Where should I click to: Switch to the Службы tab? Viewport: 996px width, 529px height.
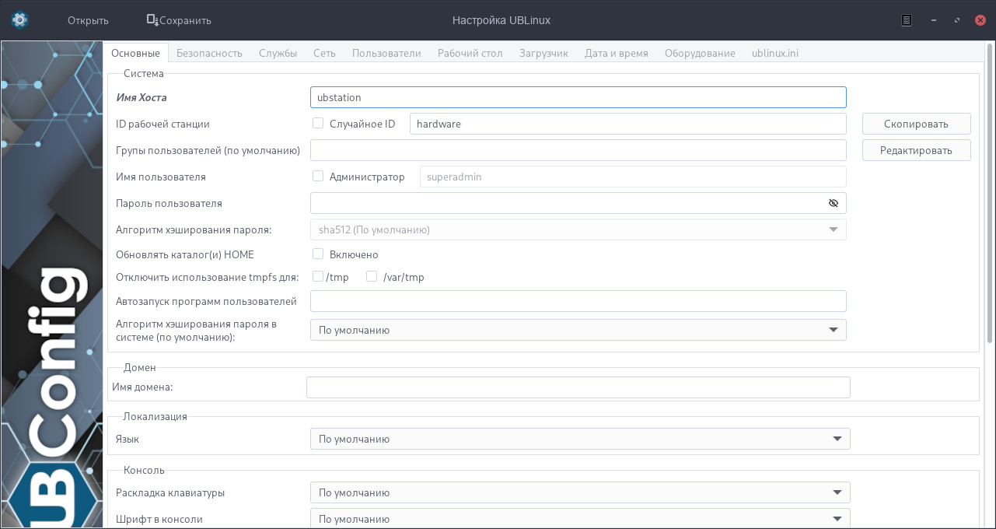coord(278,53)
